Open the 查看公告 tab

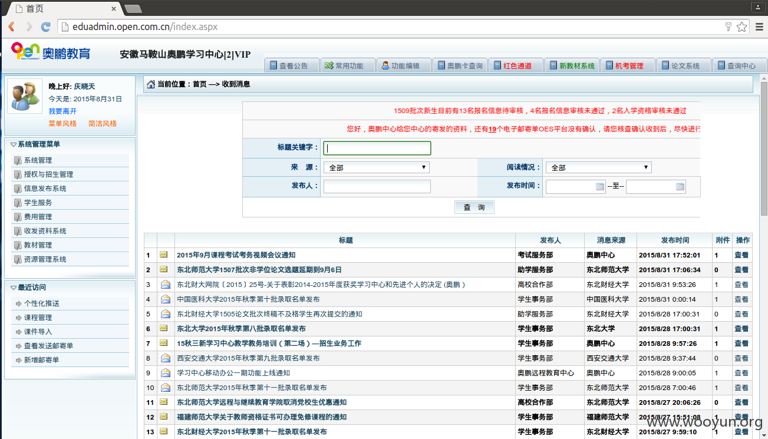[292, 65]
